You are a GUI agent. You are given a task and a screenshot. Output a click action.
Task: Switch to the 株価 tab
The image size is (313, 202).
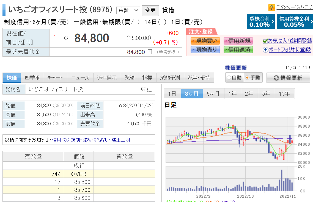[x=12, y=78]
